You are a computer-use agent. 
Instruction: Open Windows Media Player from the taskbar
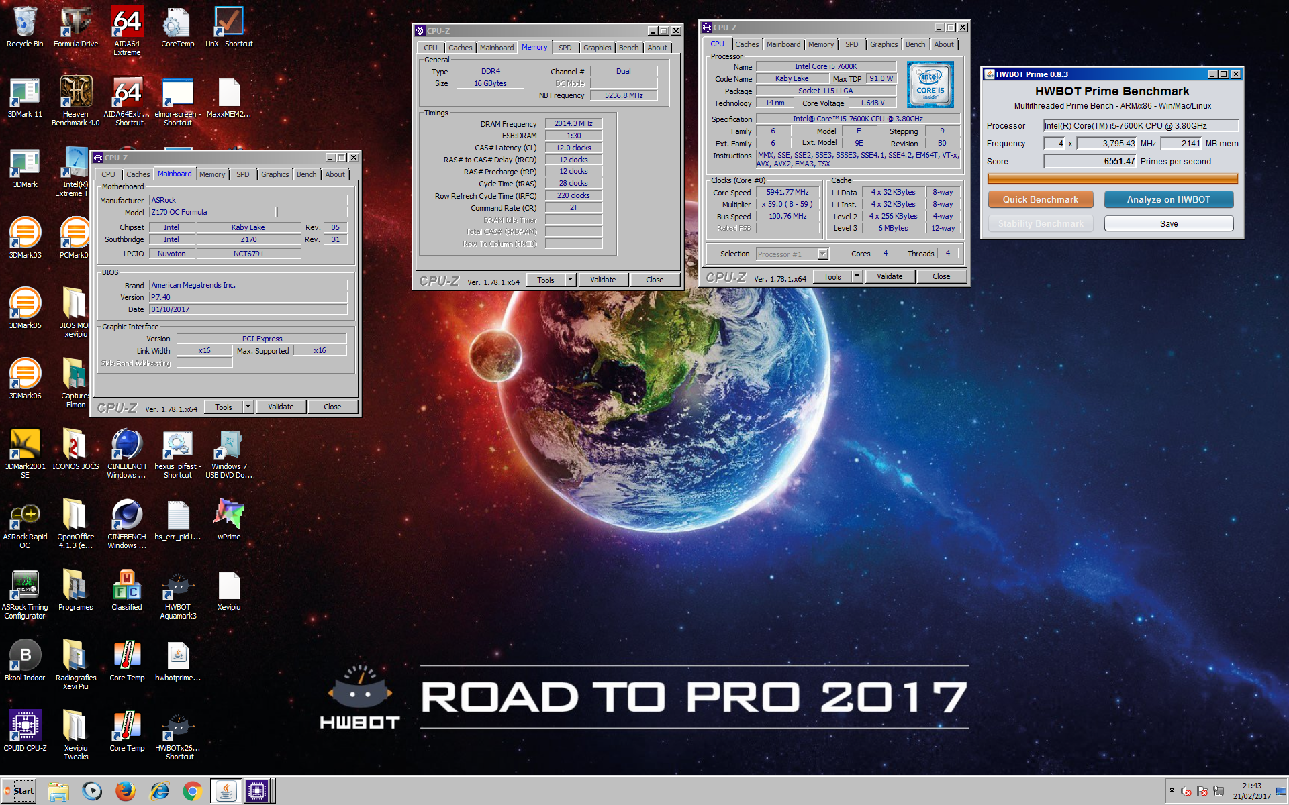[x=92, y=792]
